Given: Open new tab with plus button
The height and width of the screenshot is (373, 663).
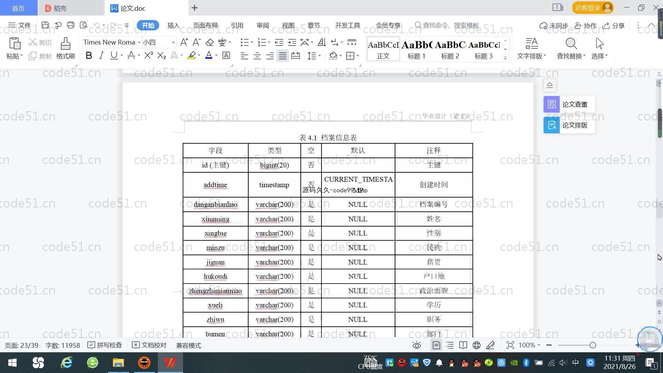Looking at the screenshot, I should [x=194, y=8].
